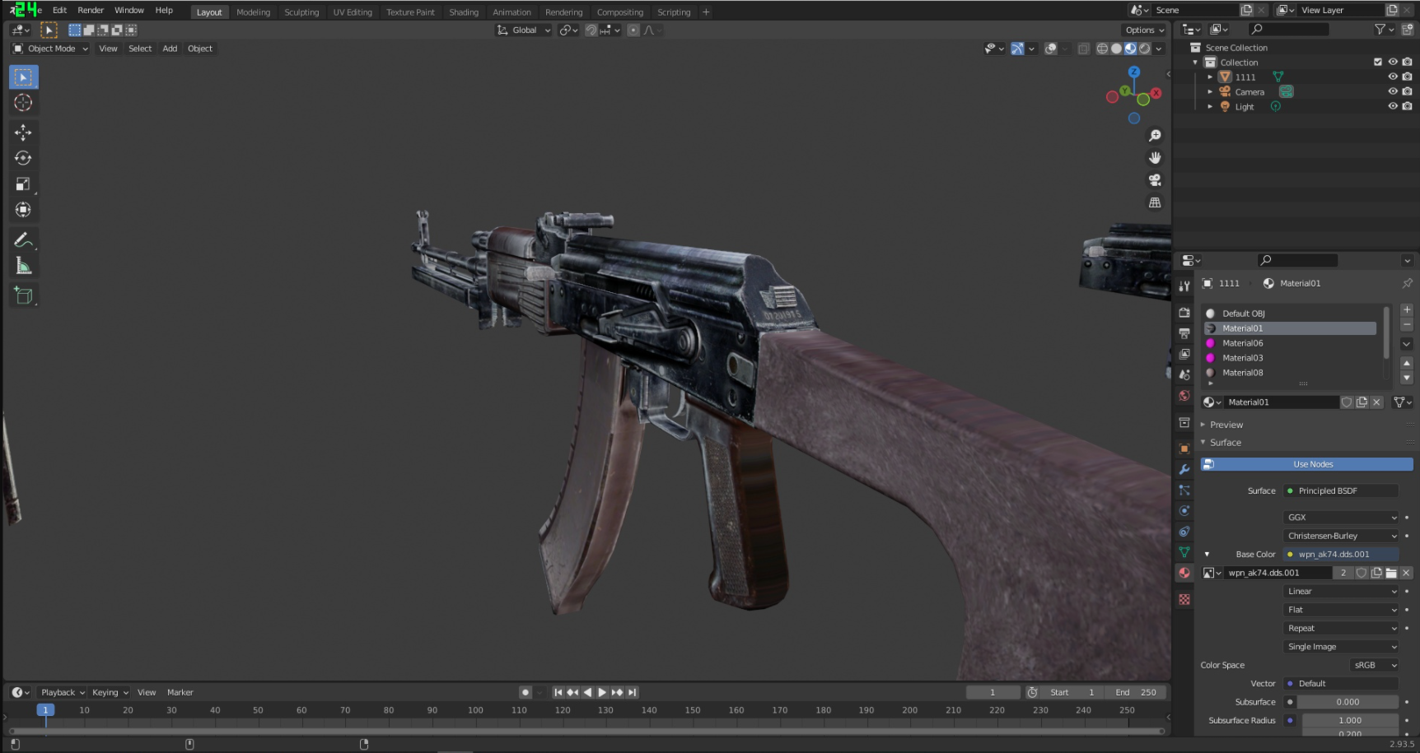Select Material06 in the slot list
The height and width of the screenshot is (753, 1420).
[x=1290, y=343]
